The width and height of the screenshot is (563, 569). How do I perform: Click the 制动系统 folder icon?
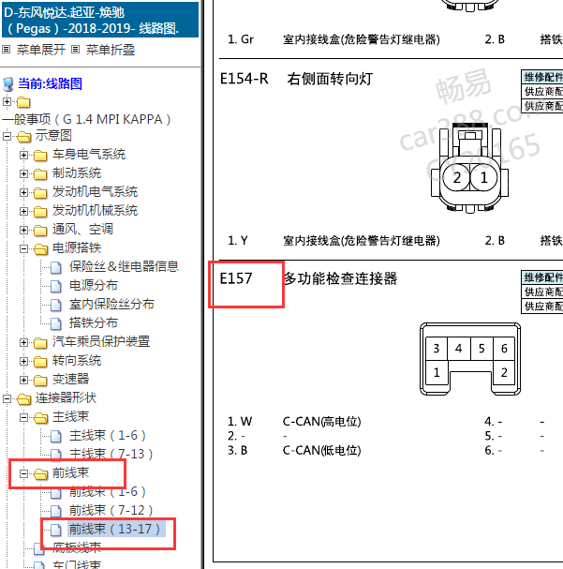point(40,174)
